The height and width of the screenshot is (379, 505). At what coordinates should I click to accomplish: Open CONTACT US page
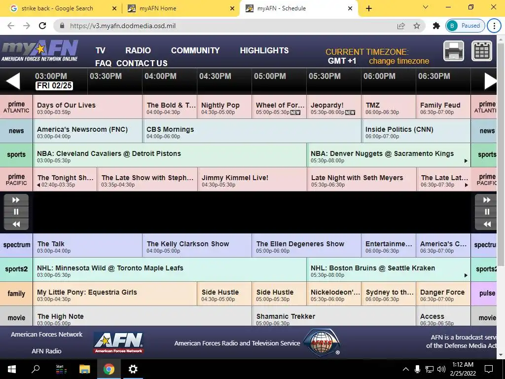tap(142, 63)
